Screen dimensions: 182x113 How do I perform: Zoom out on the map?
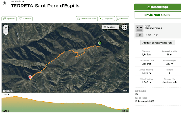pos(6,32)
